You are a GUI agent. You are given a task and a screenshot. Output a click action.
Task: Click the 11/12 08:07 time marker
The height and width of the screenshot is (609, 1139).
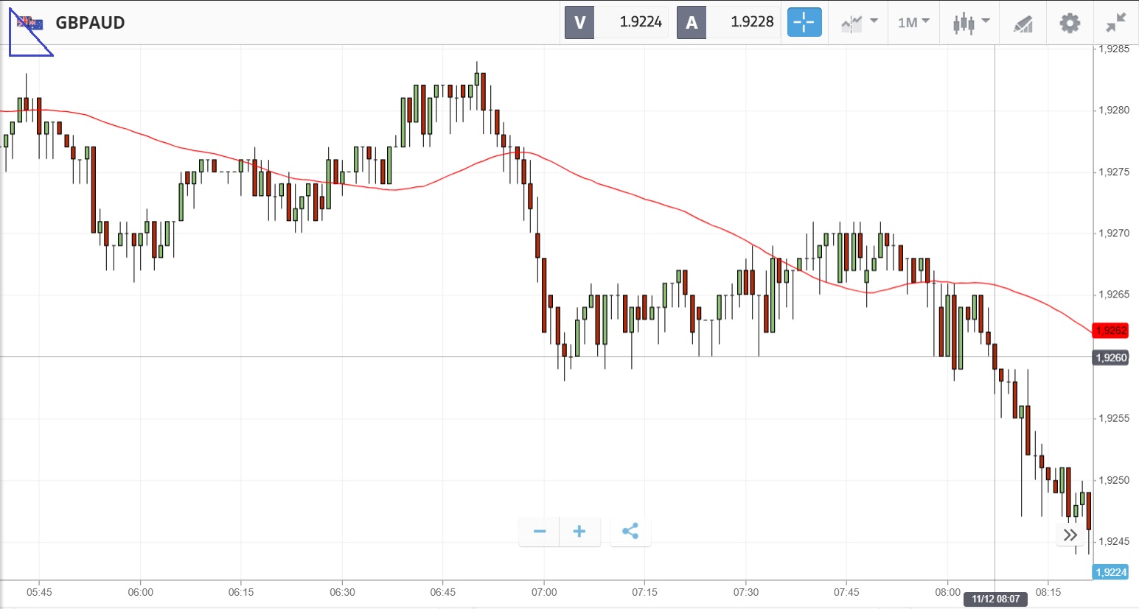pos(995,599)
